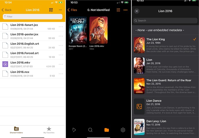Open options dots for Lion 2016-poster.jxx
Screen dimensions: 199x138
61,36
